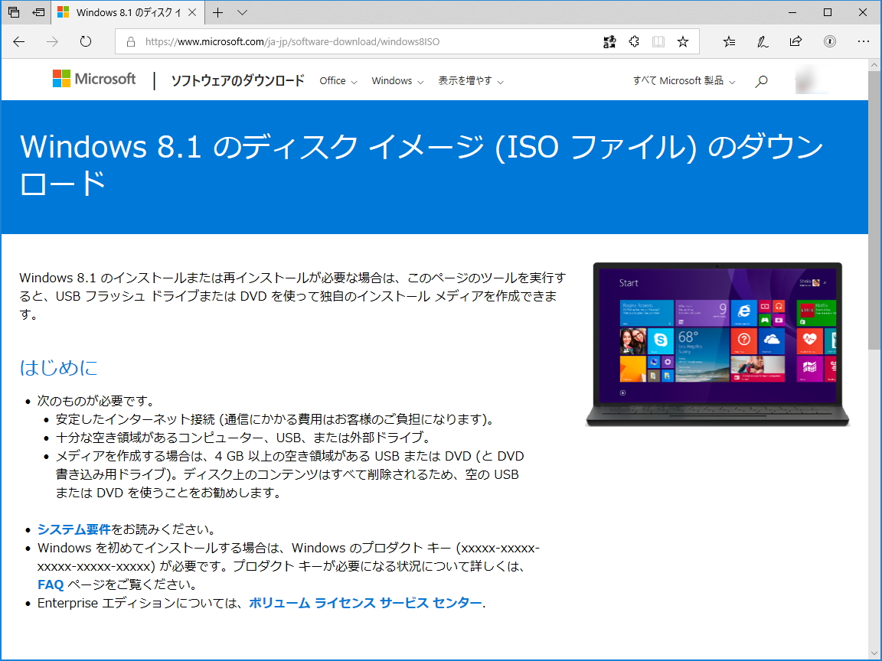Click the extension icon inside the address bar
The height and width of the screenshot is (661, 882).
(x=634, y=42)
